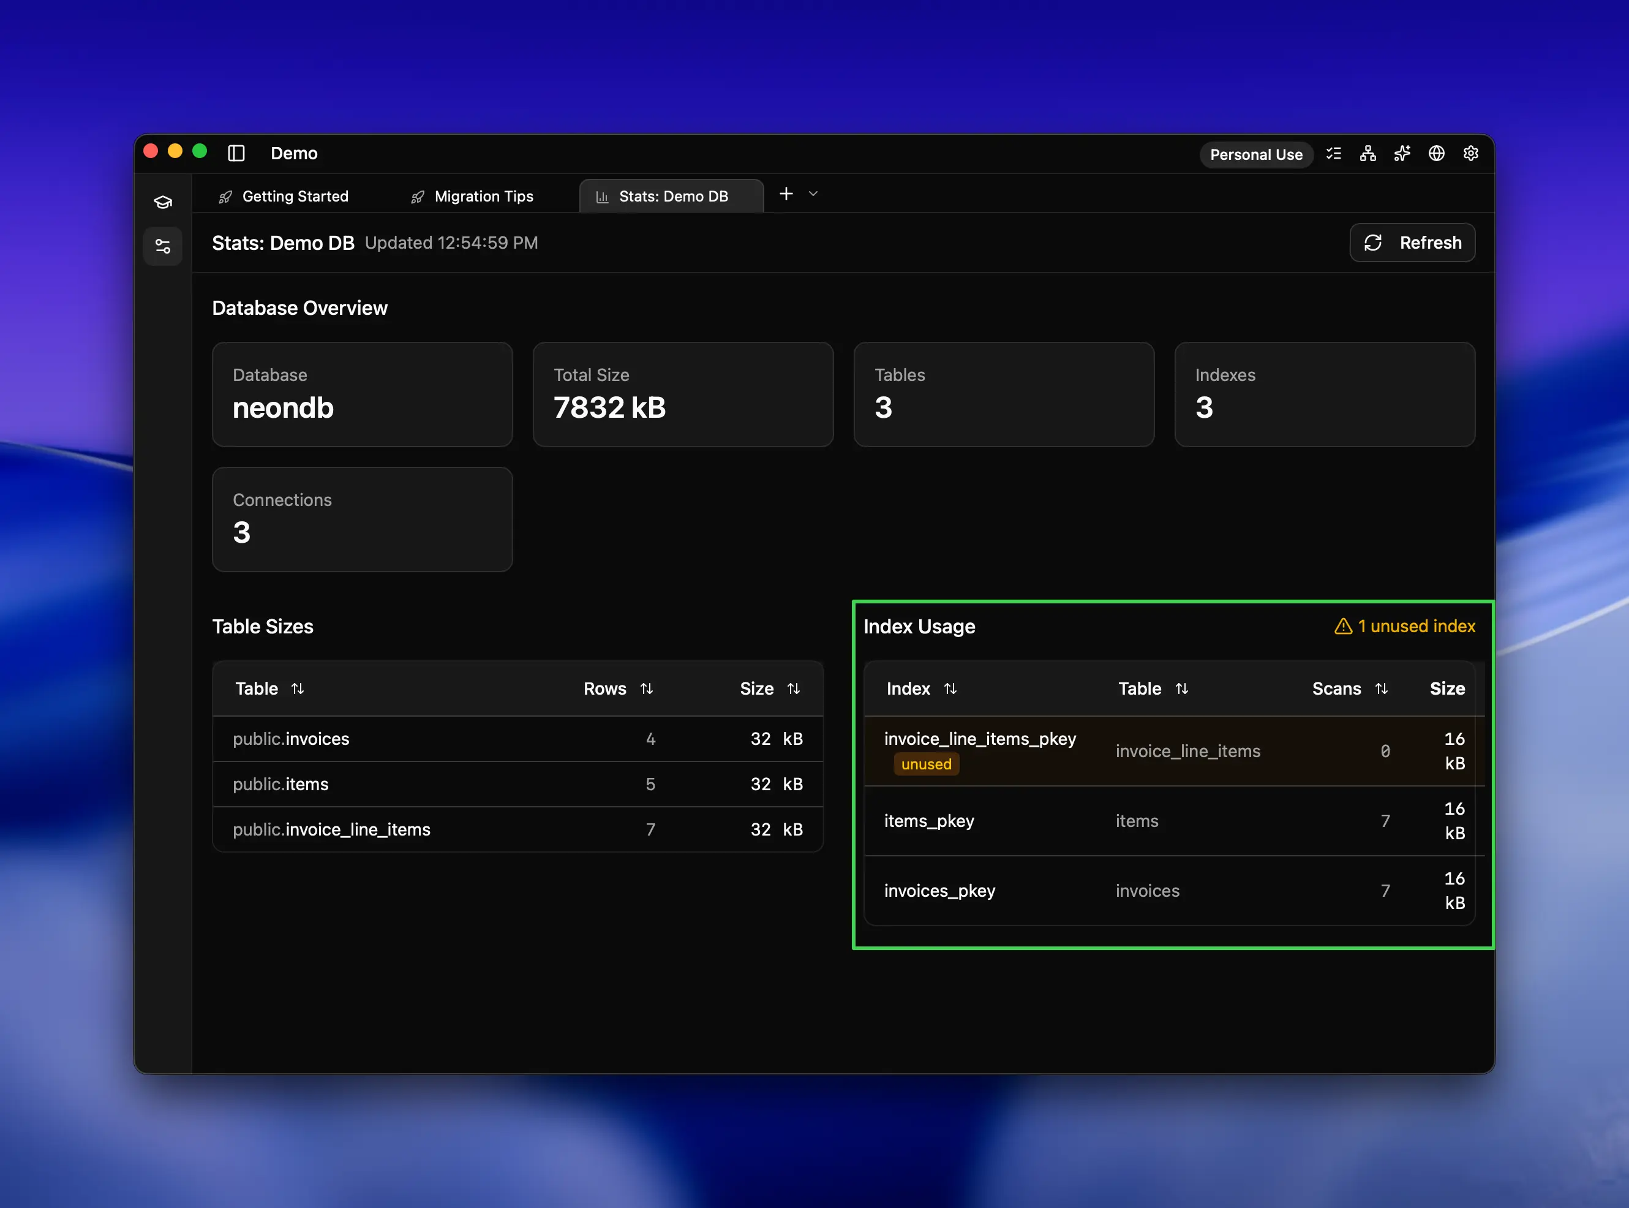Open the Size column sort control in Table Sizes
Viewport: 1629px width, 1208px height.
(x=794, y=688)
